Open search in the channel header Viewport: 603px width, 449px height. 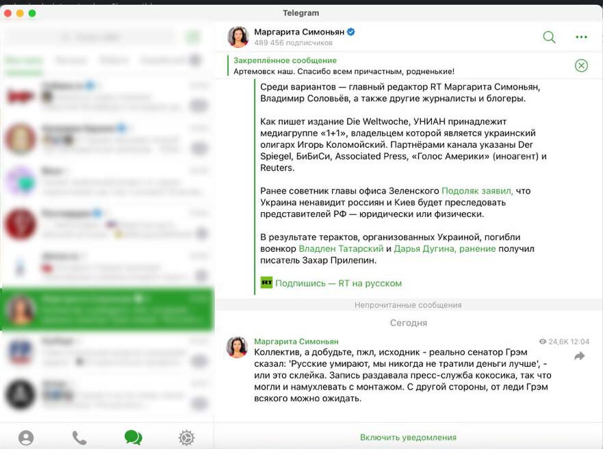[549, 37]
